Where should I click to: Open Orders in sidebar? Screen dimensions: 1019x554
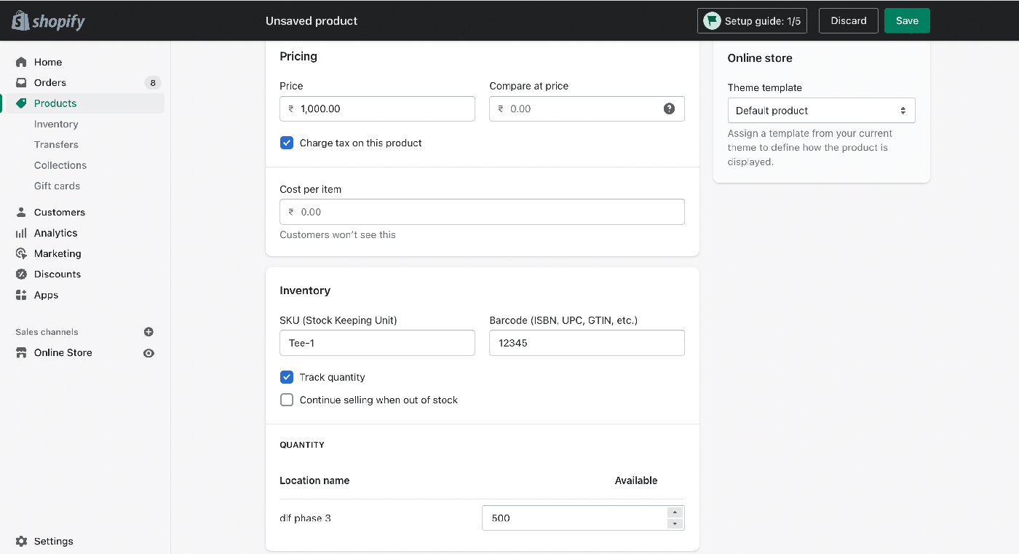[50, 82]
